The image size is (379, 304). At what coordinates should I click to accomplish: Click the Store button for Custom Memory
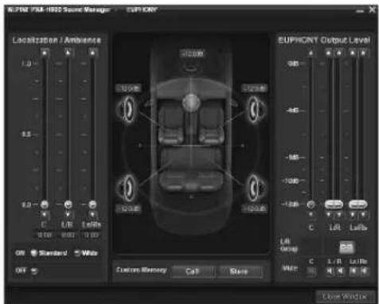[239, 271]
